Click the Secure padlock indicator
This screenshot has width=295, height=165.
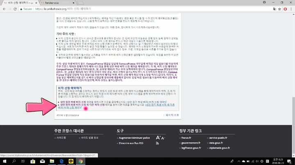coord(26,9)
